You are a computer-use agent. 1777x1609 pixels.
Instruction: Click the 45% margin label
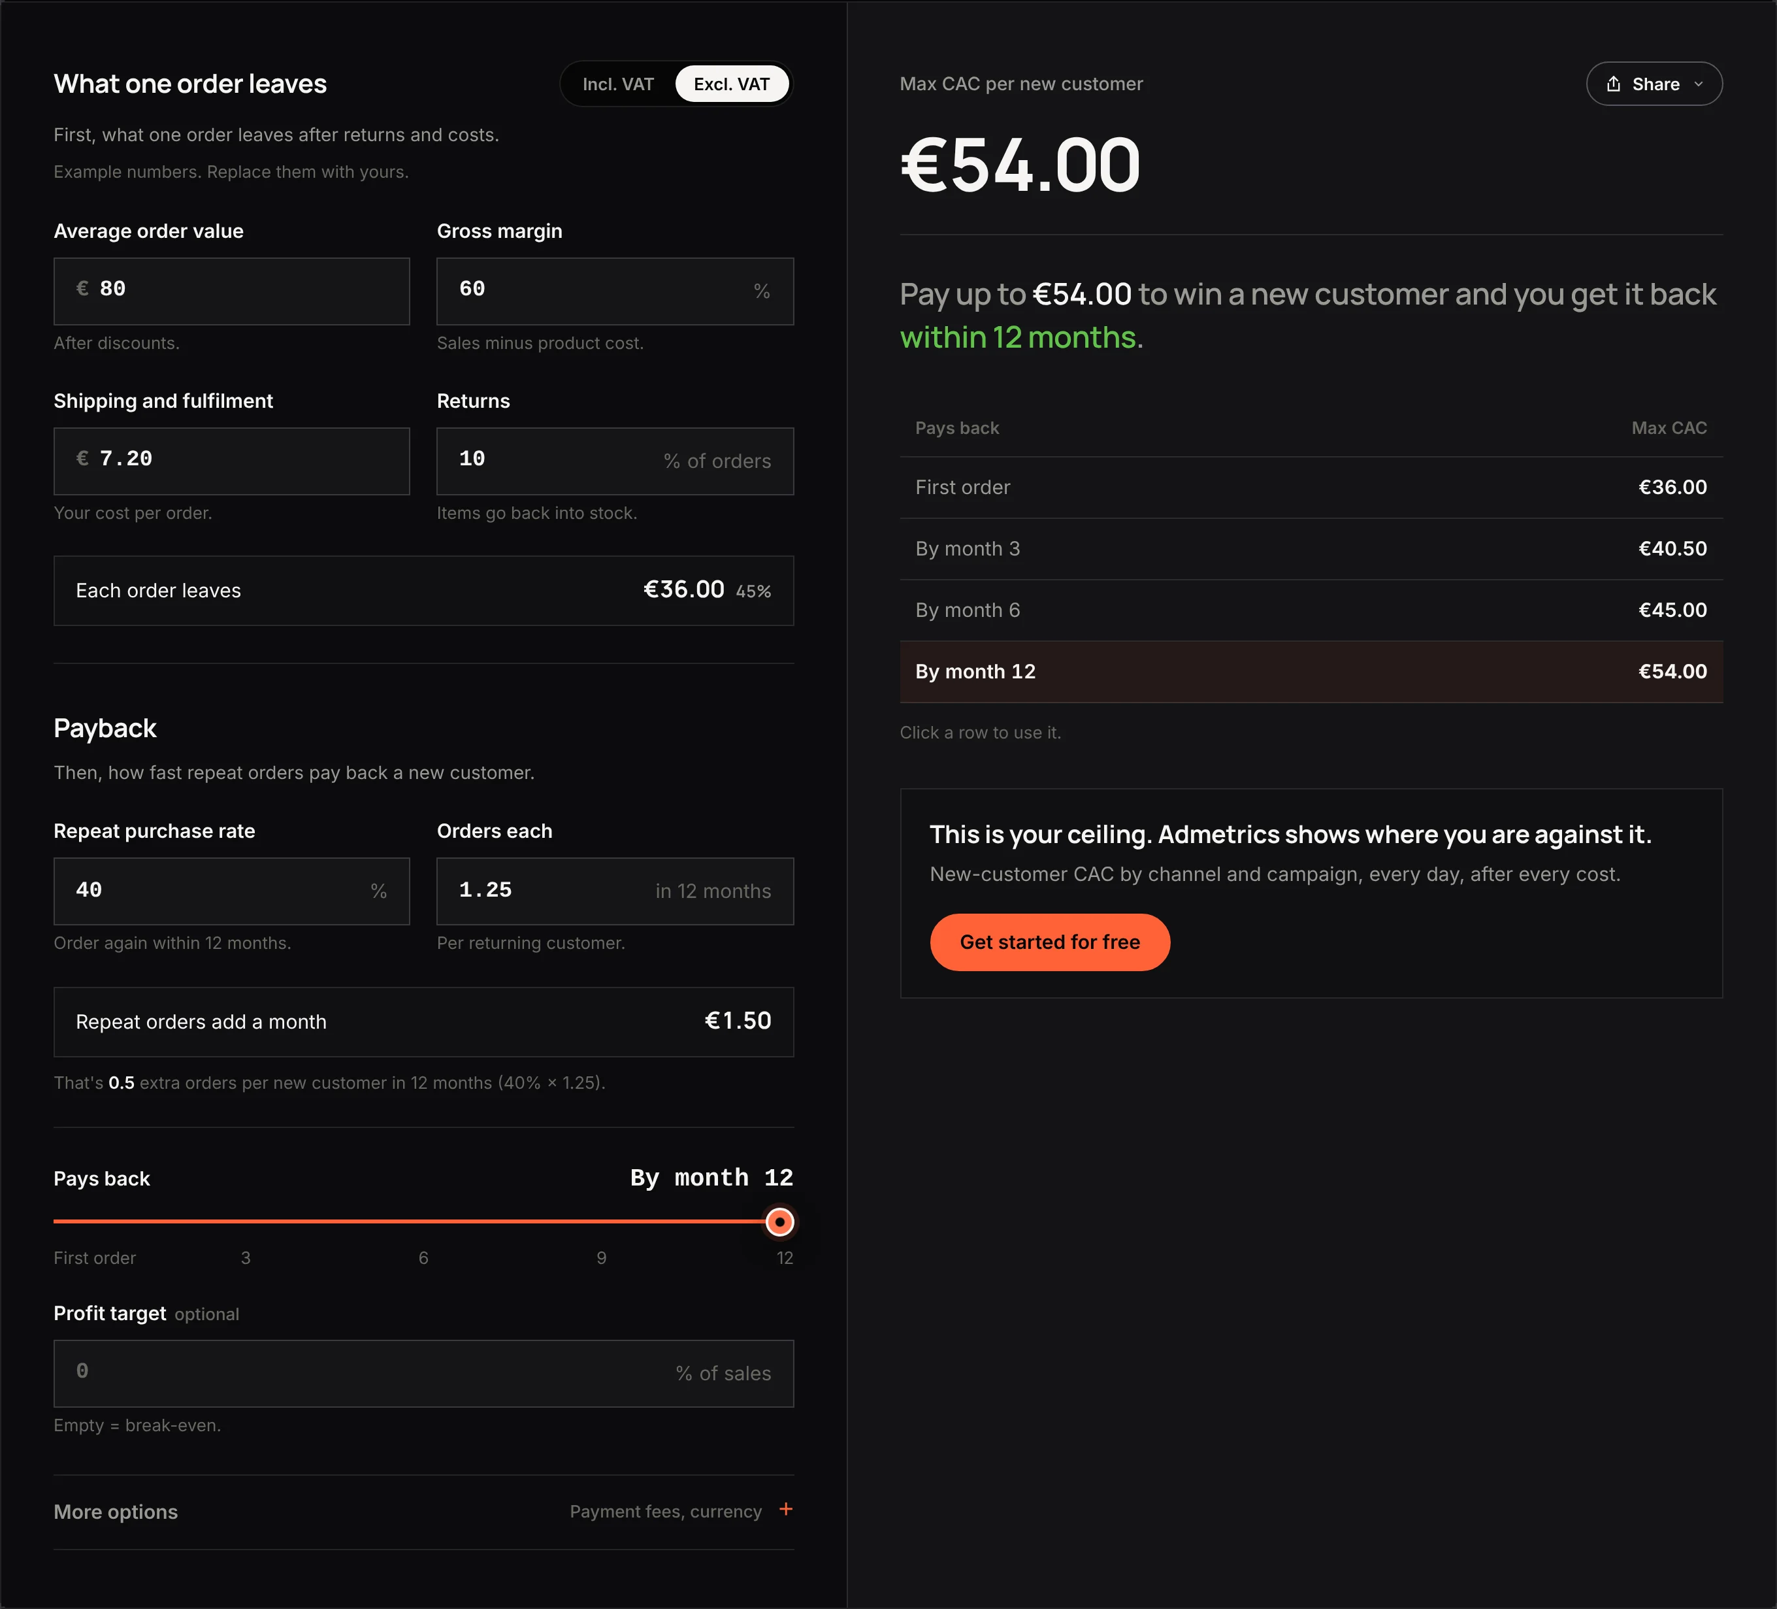pos(754,591)
